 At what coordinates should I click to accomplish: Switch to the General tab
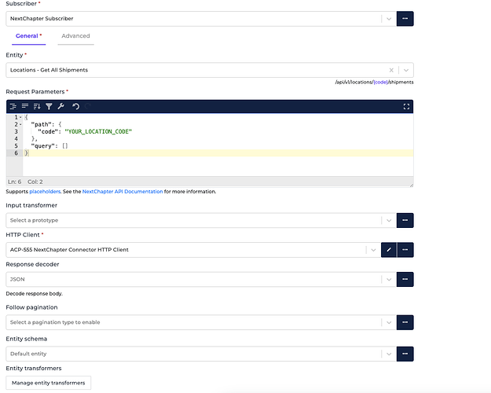tap(29, 36)
